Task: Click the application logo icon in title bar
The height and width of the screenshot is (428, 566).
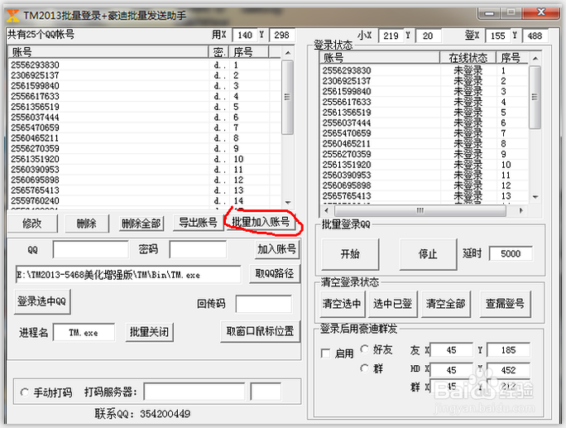Action: point(12,16)
